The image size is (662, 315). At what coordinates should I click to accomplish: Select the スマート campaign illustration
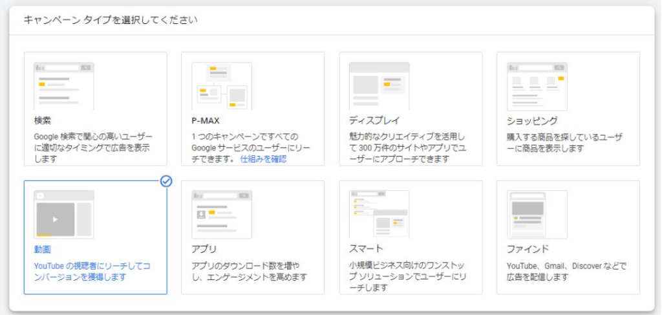coord(379,215)
